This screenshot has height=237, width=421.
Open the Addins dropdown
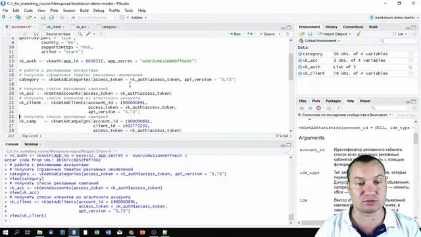point(139,18)
